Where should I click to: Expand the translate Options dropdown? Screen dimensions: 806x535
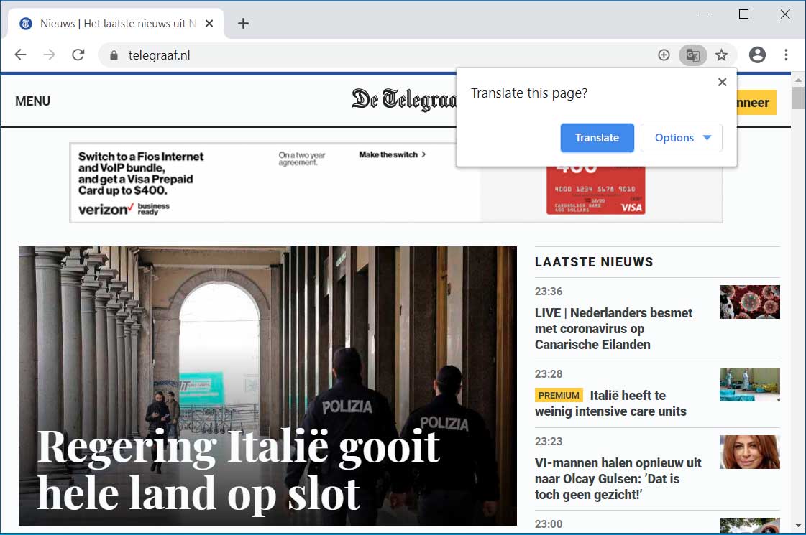681,138
